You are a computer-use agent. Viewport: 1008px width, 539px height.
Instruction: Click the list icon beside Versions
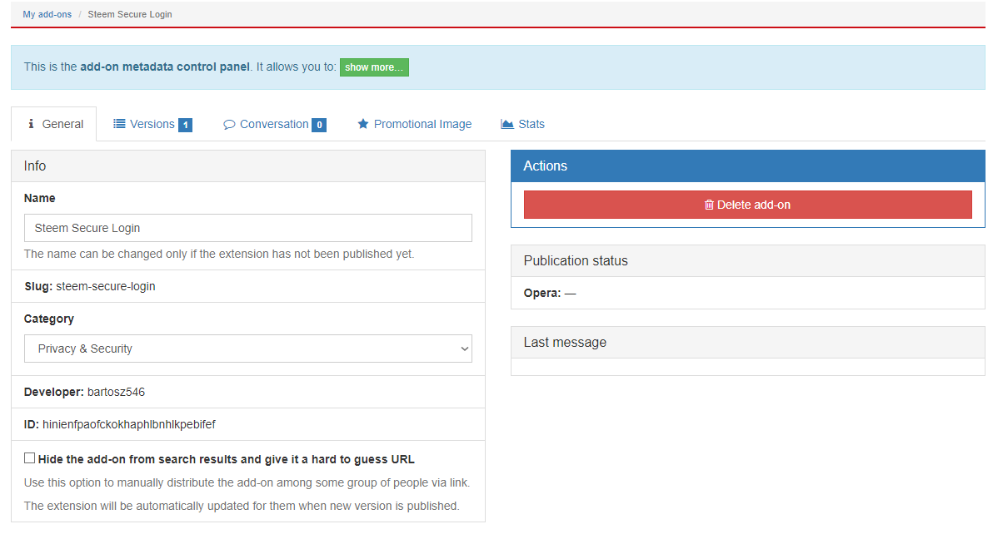point(119,124)
